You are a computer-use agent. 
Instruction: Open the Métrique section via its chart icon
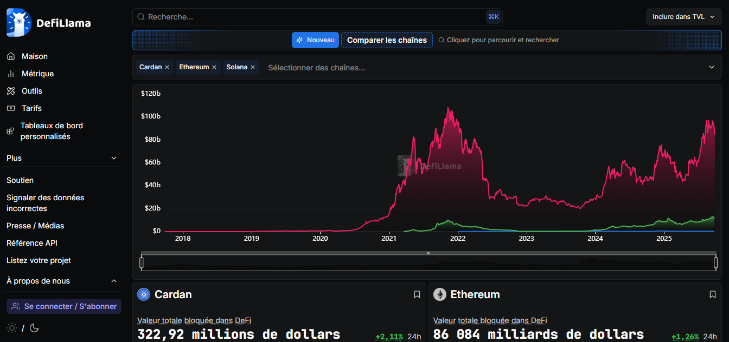[11, 73]
